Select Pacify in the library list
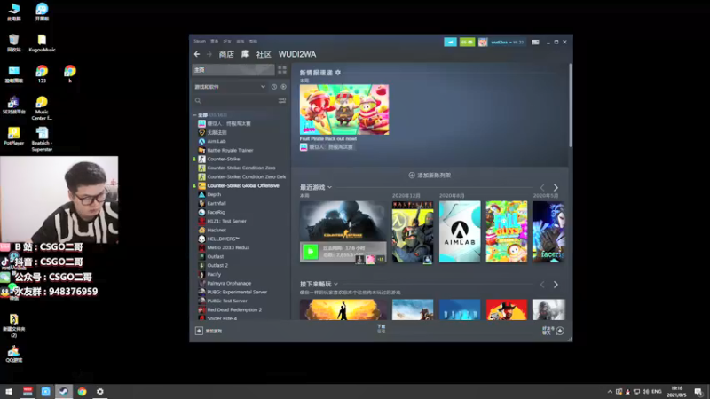This screenshot has width=710, height=399. tap(214, 274)
